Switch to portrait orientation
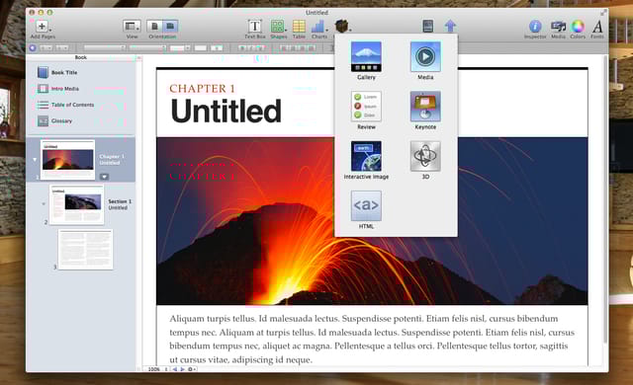Image resolution: width=633 pixels, height=385 pixels. [154, 27]
